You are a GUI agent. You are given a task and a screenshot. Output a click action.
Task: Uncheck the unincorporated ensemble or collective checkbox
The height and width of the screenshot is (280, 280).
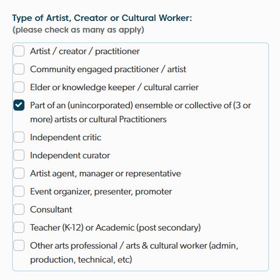coord(19,105)
